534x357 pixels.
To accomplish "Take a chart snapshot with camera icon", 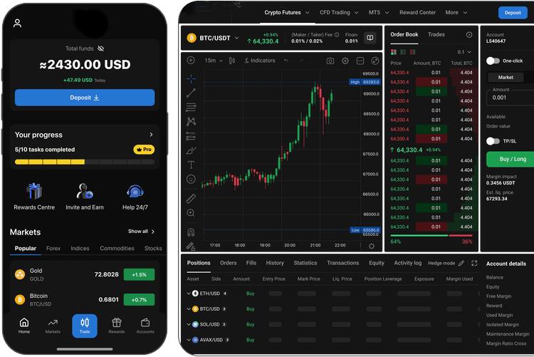I will click(x=330, y=61).
